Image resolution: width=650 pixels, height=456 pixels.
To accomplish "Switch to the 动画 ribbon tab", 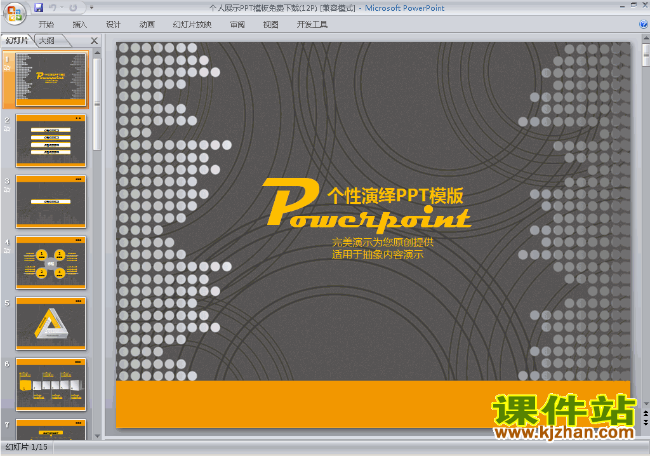I will point(147,25).
